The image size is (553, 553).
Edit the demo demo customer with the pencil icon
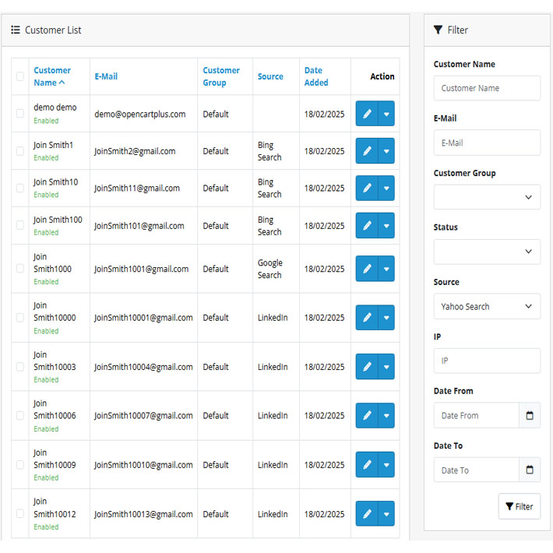pos(367,114)
